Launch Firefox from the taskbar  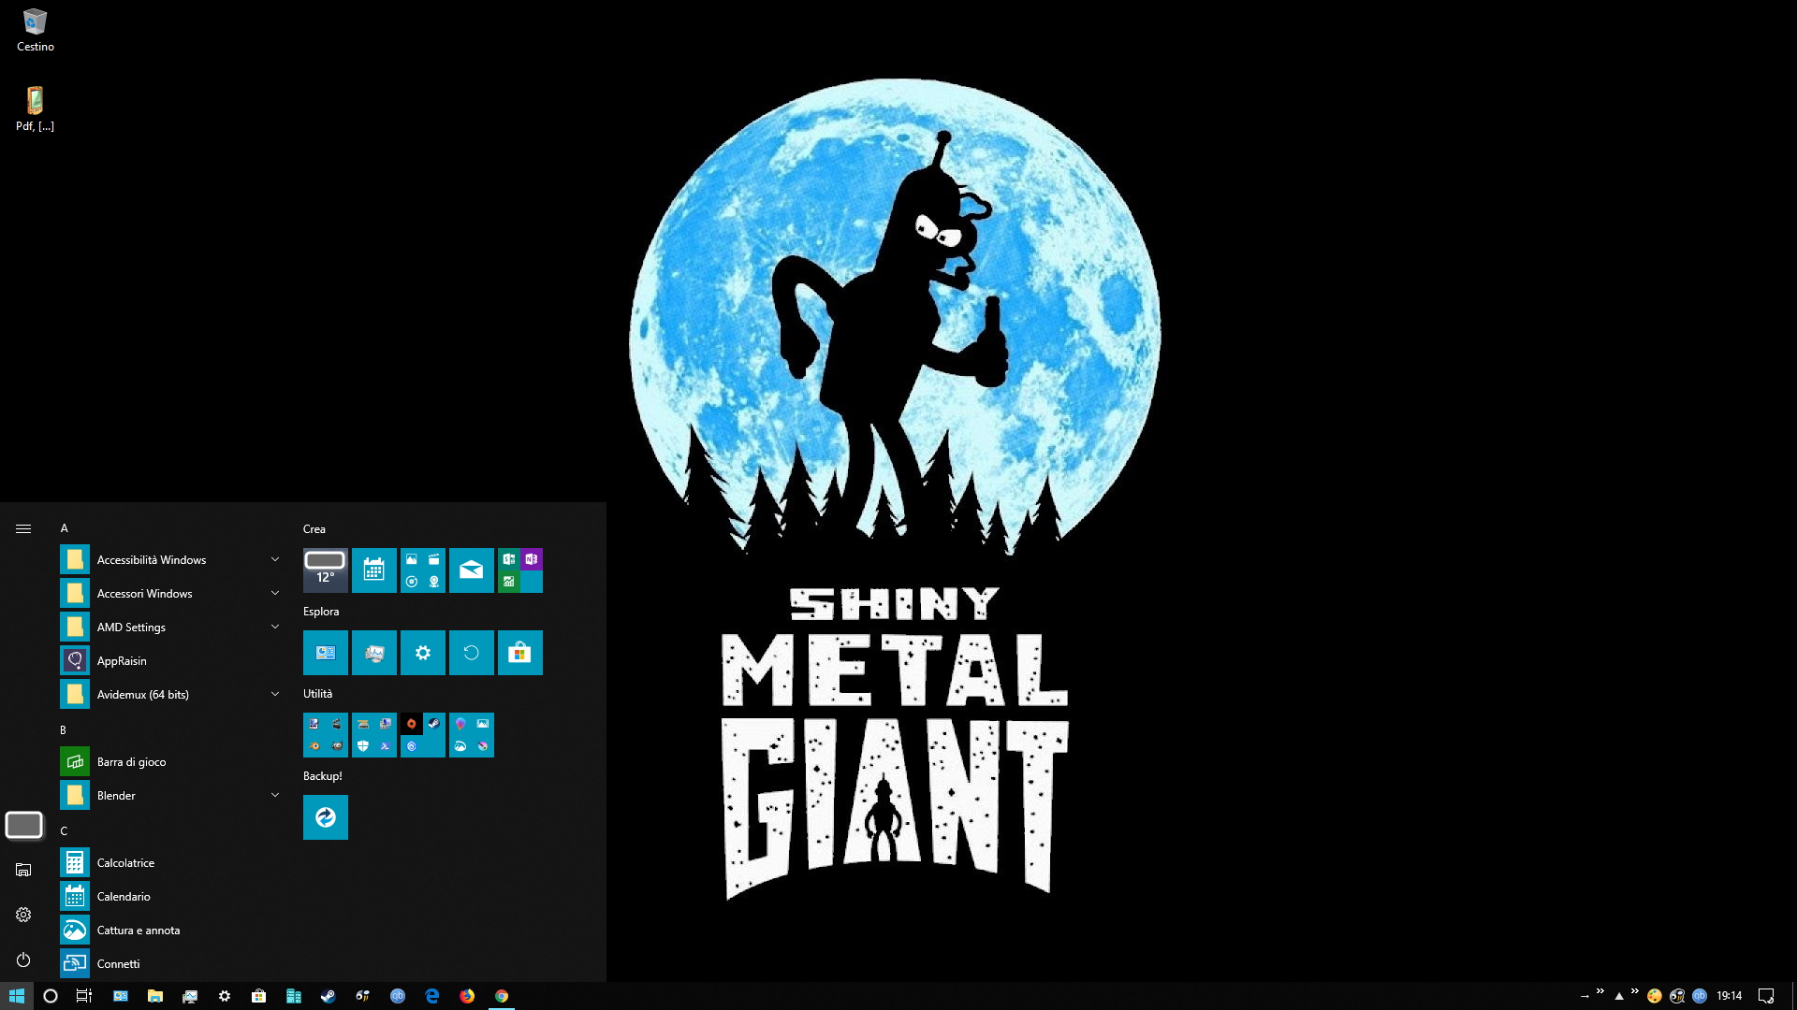click(x=466, y=996)
